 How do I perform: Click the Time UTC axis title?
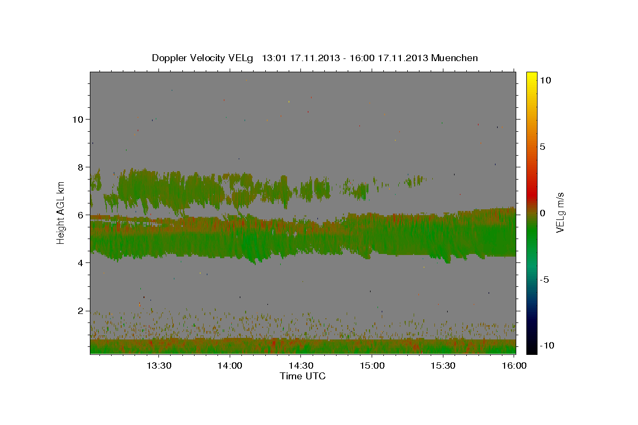(x=303, y=377)
